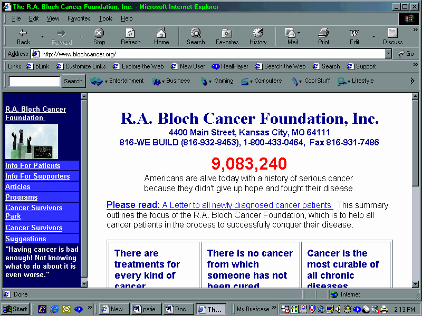Open the bLink shortcut in the Links bar

38,66
